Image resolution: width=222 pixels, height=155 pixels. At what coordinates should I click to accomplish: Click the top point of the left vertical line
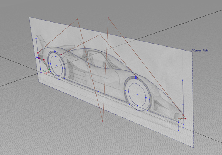(x=36, y=37)
